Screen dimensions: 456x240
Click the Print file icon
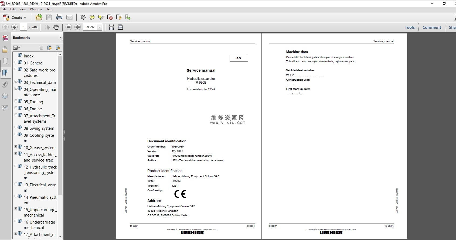point(59,18)
